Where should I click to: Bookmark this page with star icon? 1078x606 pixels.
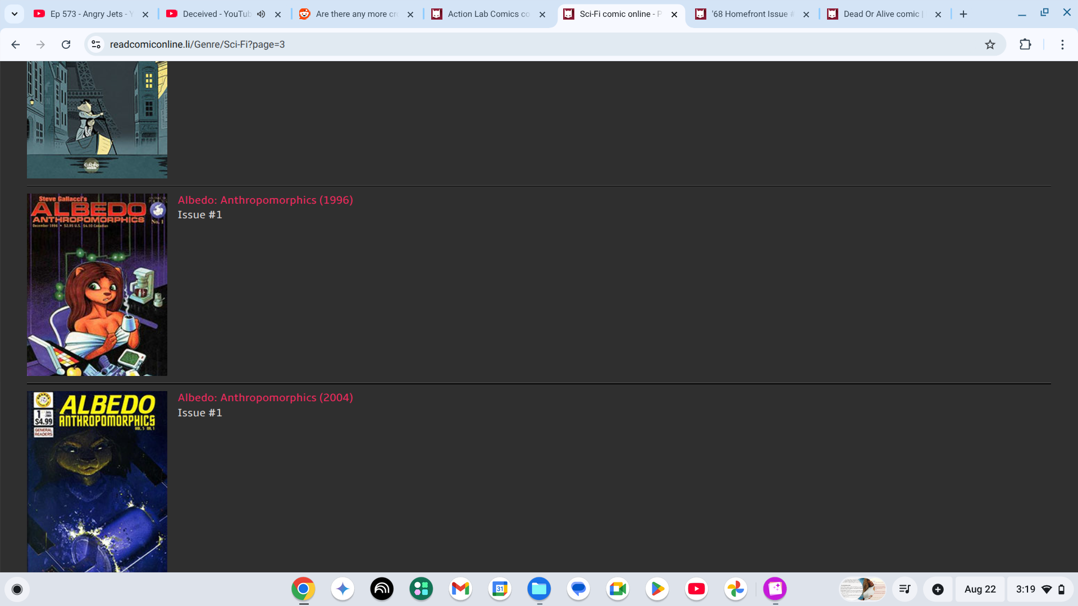coord(990,44)
